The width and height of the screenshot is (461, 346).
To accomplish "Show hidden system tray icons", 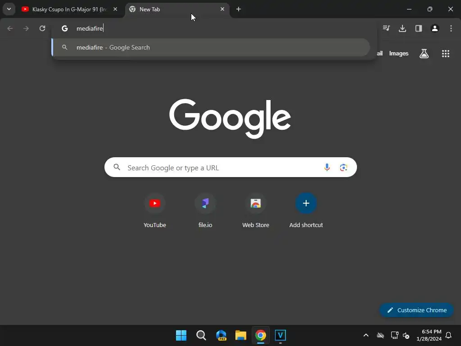I will pyautogui.click(x=366, y=335).
